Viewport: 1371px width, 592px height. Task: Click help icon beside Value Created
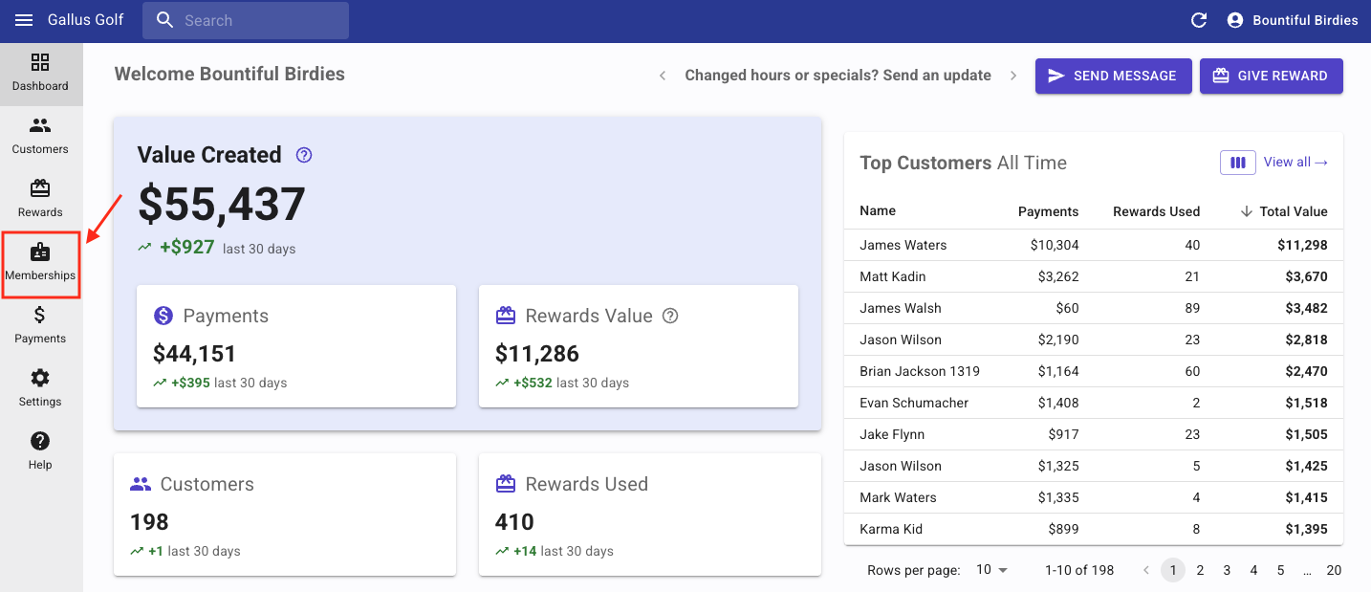pos(304,155)
